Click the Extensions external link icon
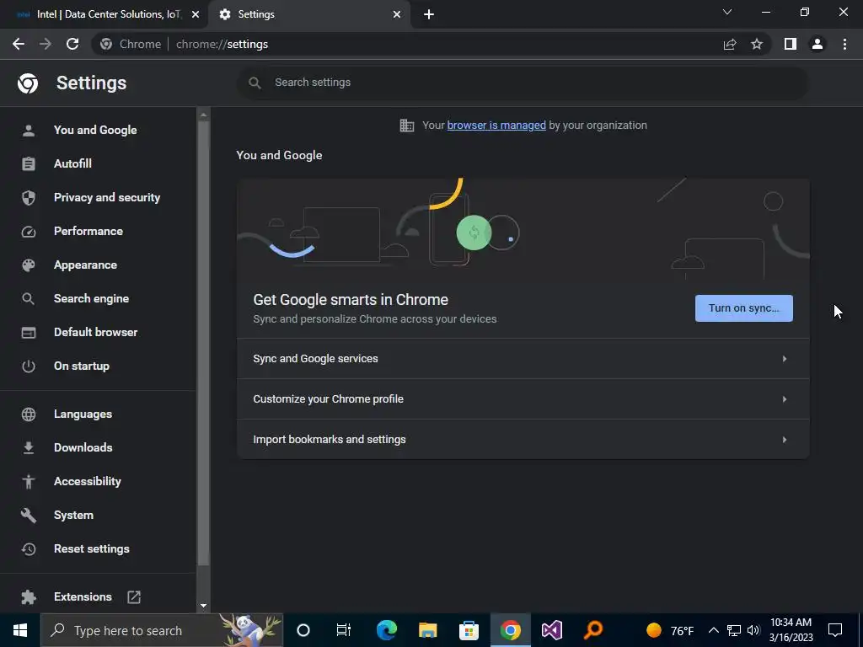The width and height of the screenshot is (863, 647). 134,597
